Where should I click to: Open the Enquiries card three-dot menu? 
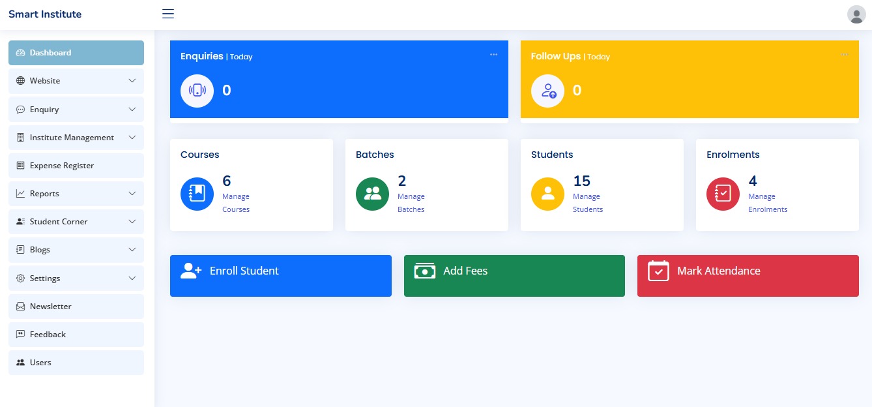pos(493,55)
